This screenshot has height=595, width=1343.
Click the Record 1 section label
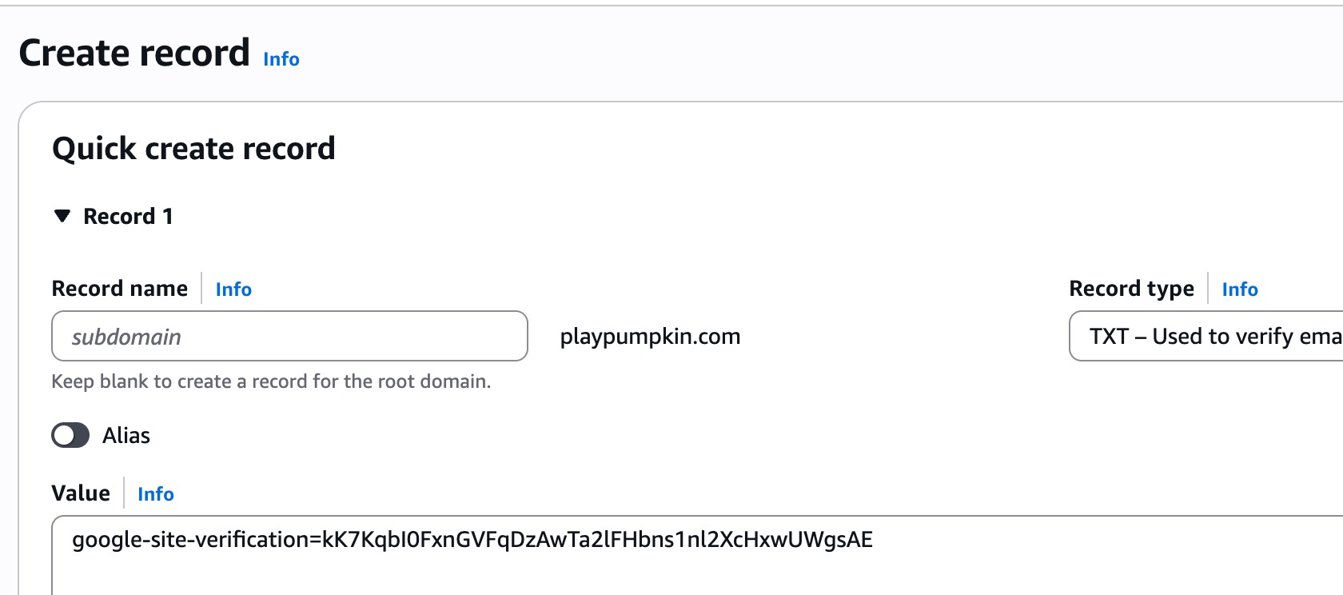(128, 216)
